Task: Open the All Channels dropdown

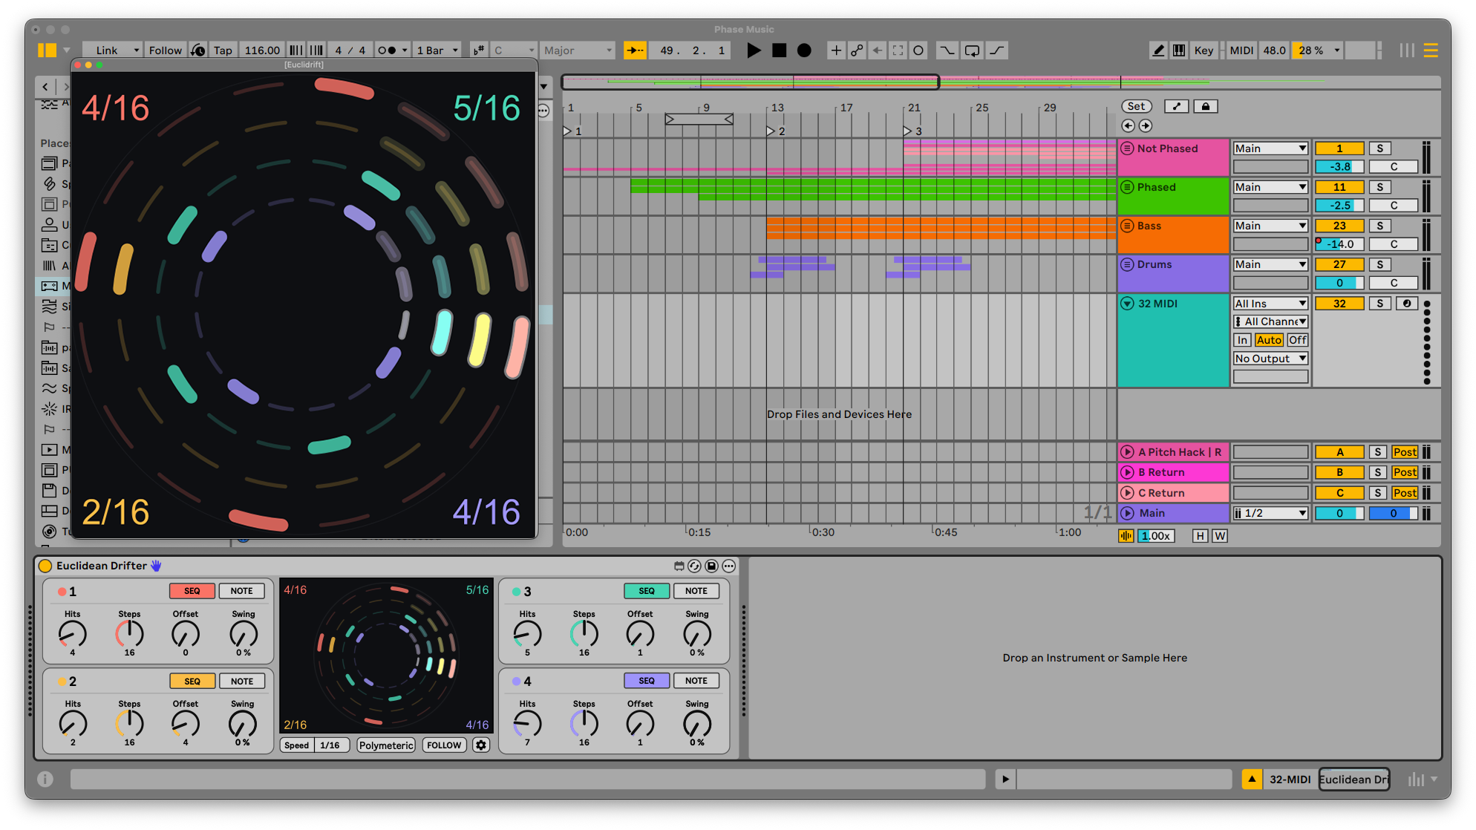Action: coord(1270,321)
